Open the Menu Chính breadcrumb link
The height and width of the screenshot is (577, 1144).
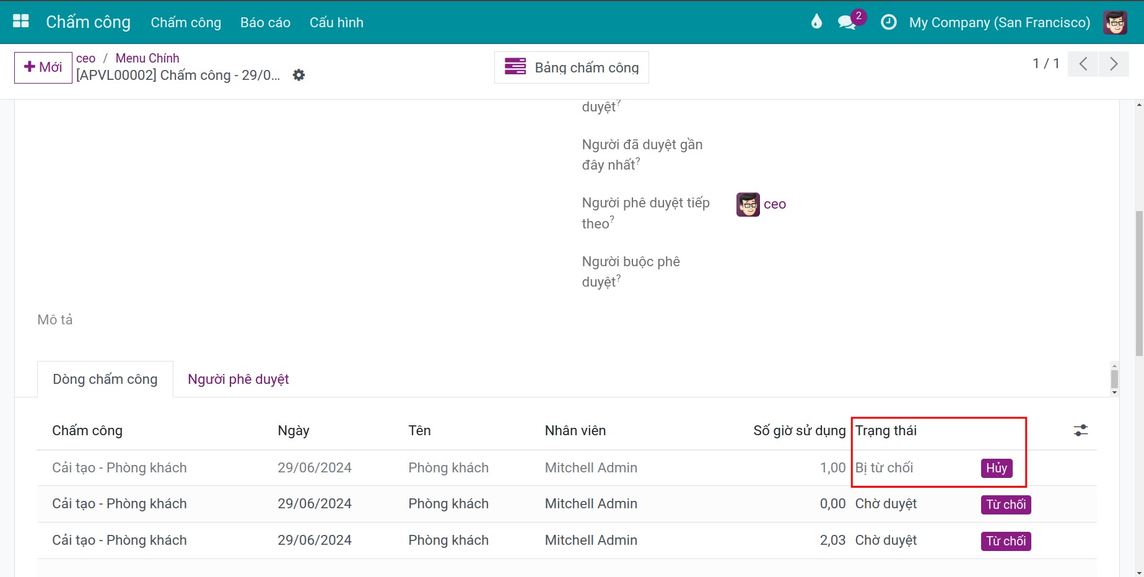pos(147,58)
